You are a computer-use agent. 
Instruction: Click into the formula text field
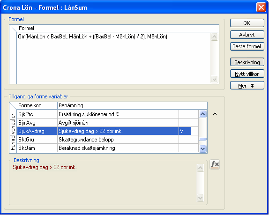tap(113, 58)
